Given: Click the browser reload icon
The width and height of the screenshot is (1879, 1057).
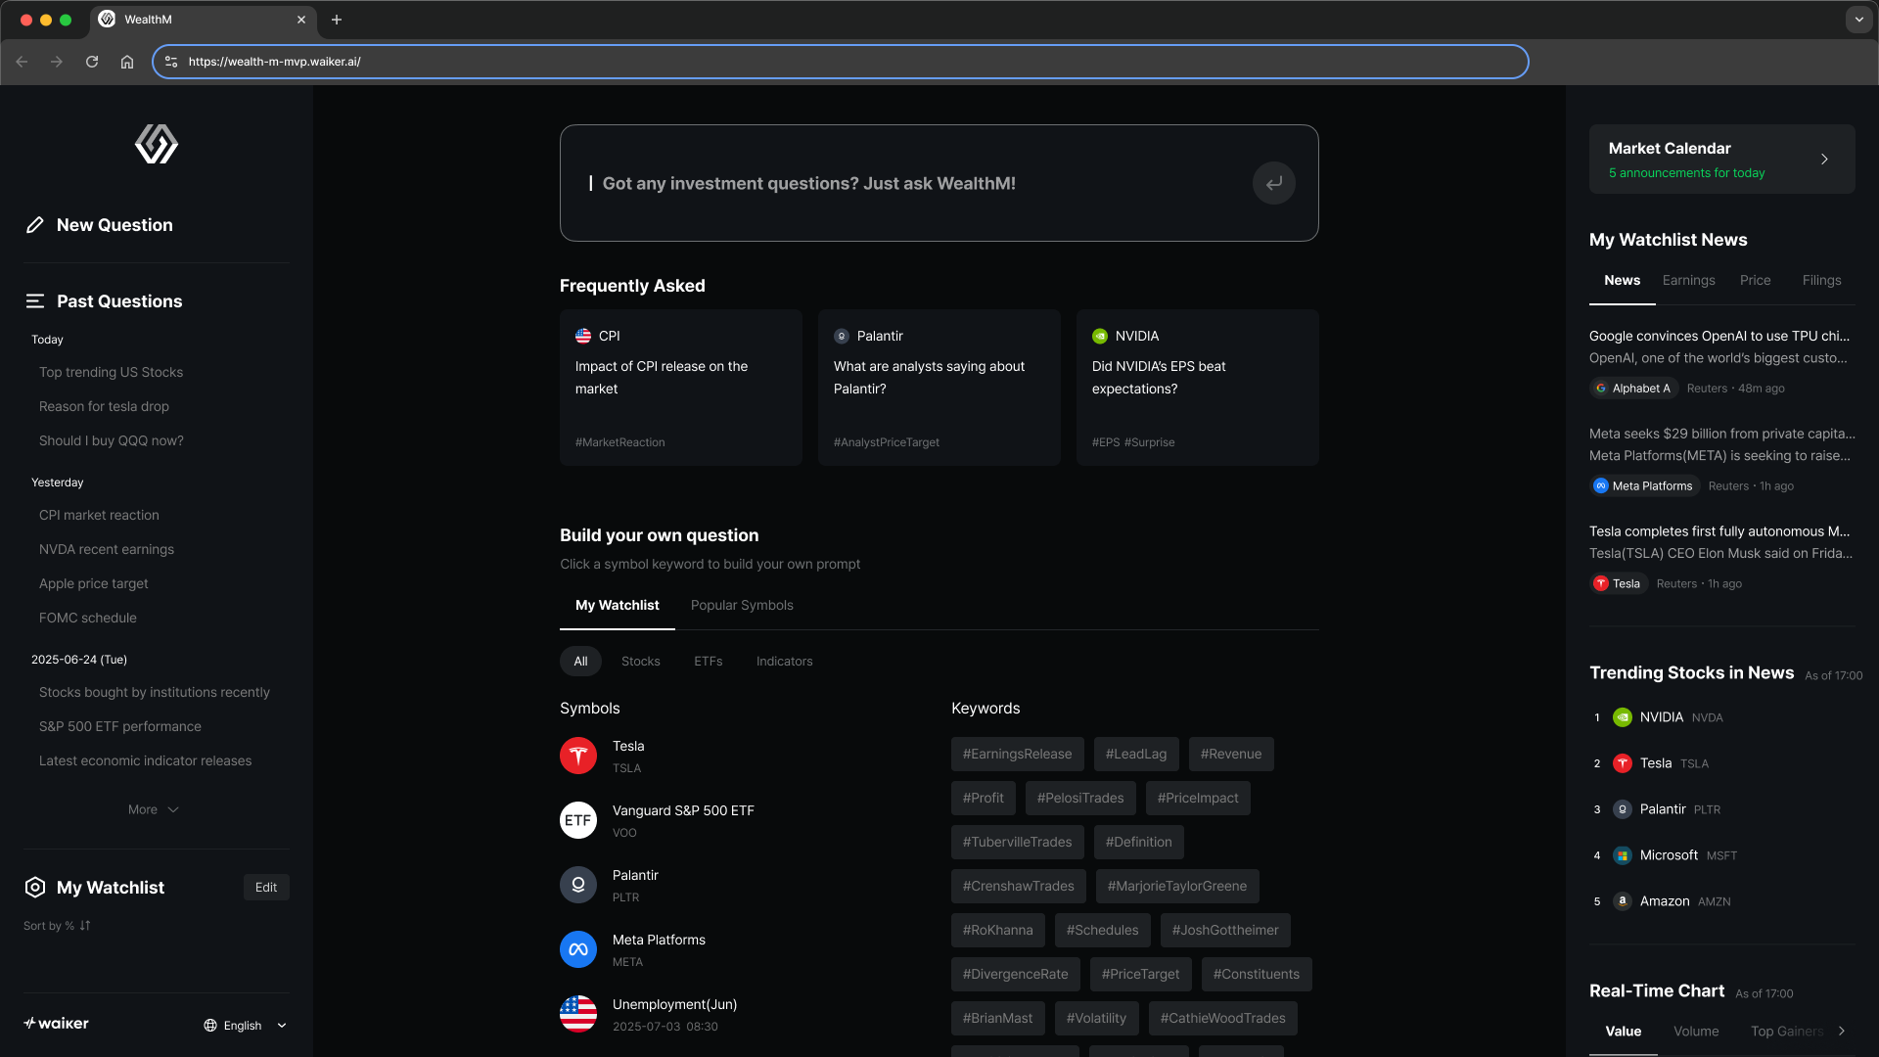Looking at the screenshot, I should (x=92, y=62).
